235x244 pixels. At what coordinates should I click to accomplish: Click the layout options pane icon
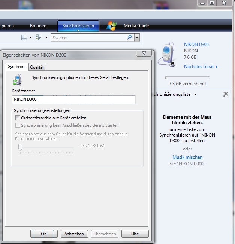tap(24, 37)
